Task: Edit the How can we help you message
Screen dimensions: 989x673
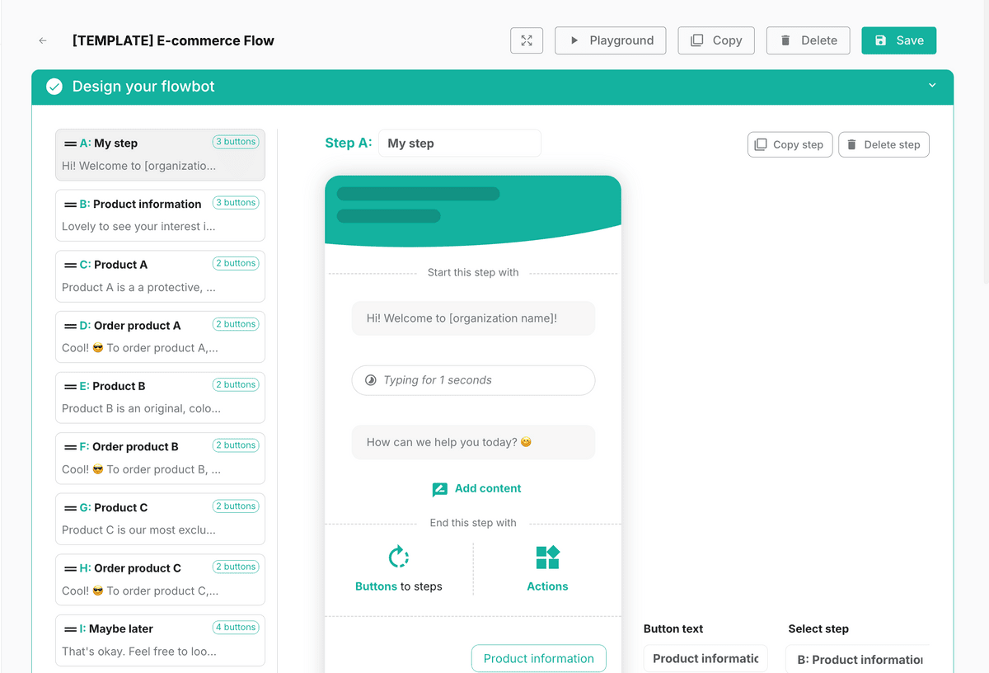Action: point(473,442)
